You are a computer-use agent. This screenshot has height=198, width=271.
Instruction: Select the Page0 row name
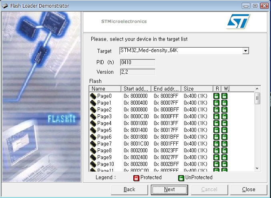click(104, 96)
